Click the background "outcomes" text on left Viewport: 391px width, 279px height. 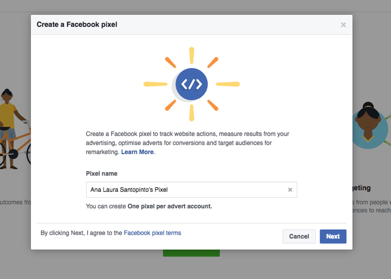click(x=15, y=202)
